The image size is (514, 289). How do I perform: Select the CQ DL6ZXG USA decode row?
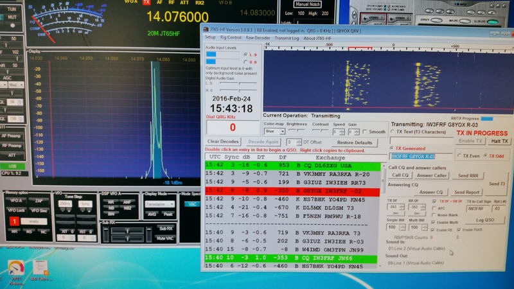292,166
